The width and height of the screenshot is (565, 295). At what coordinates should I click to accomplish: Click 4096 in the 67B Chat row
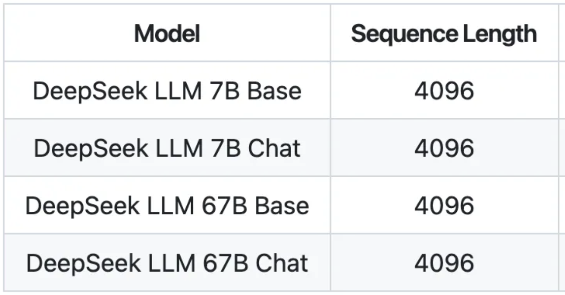click(x=444, y=263)
